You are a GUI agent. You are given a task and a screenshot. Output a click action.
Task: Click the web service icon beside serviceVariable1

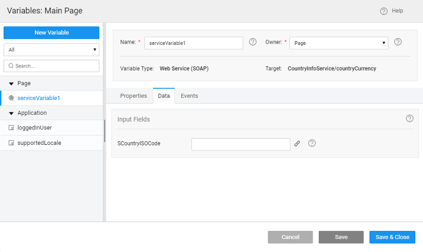11,98
